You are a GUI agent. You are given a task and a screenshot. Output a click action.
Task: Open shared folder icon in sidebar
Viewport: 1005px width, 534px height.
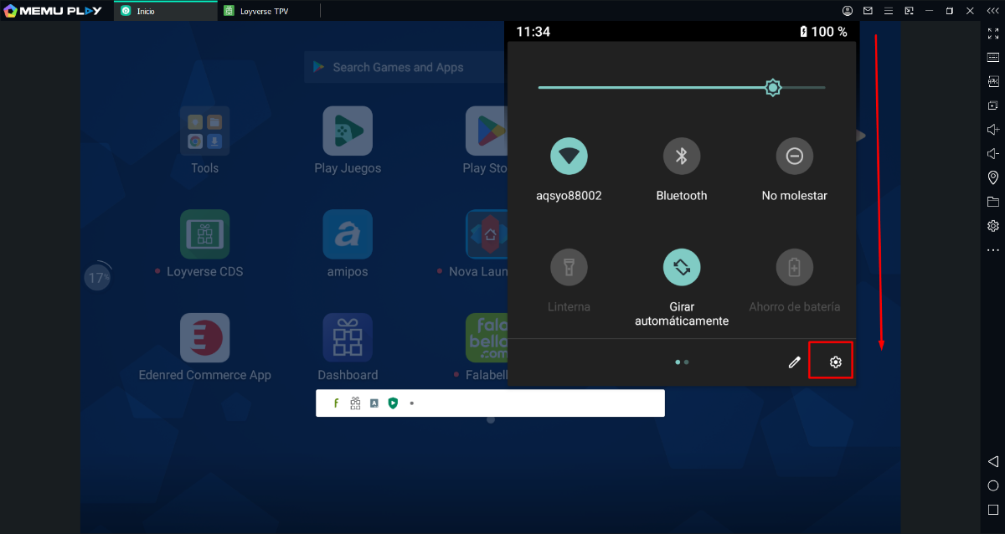coord(993,202)
